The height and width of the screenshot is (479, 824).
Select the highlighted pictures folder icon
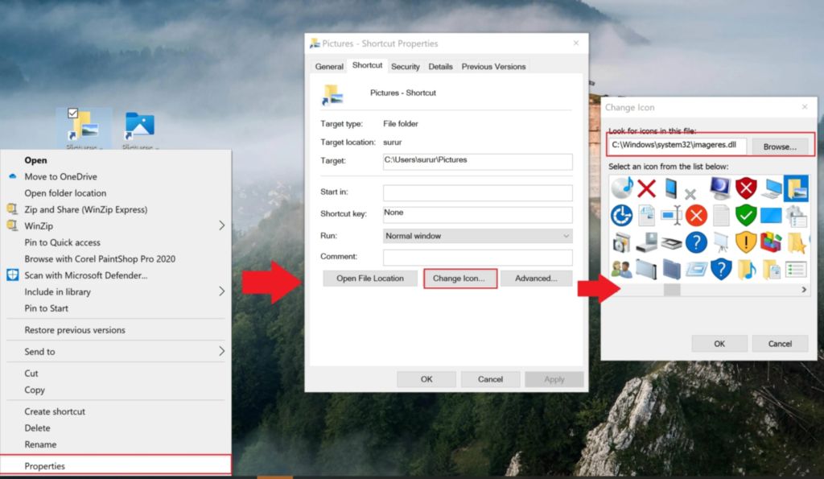tap(796, 188)
